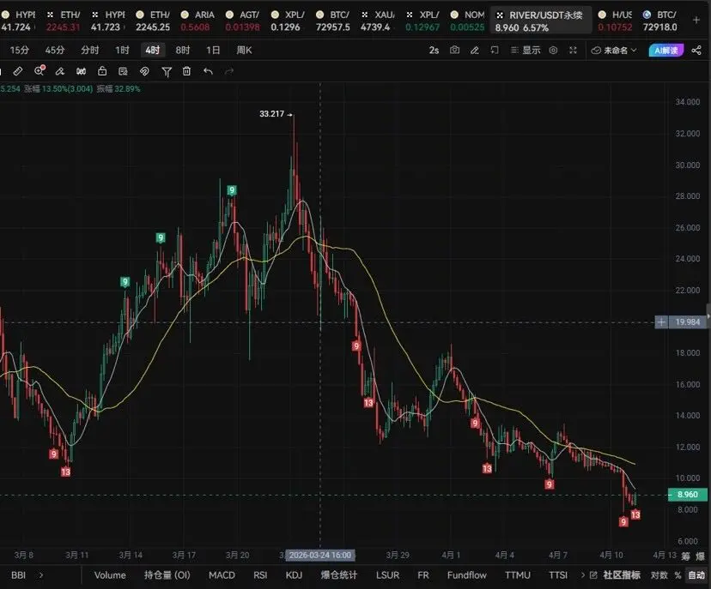This screenshot has width=711, height=589.
Task: Expand more indicators arrow after TTSI
Action: (x=583, y=575)
